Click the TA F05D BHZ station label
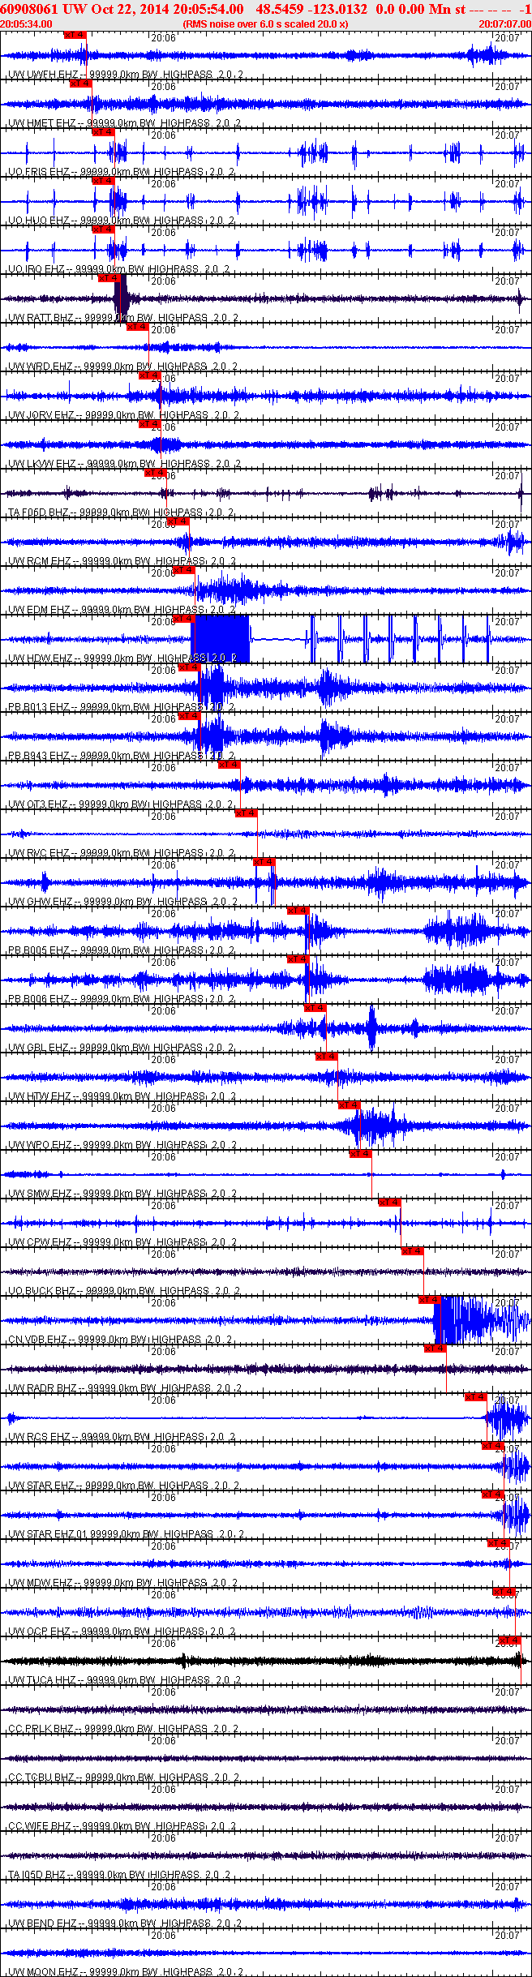 click(x=39, y=512)
